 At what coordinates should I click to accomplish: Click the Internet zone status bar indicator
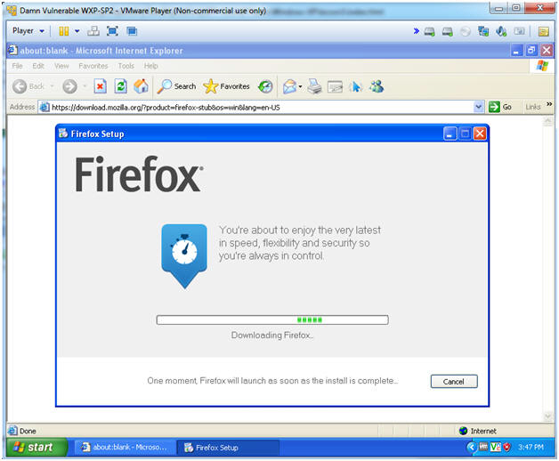tap(478, 431)
